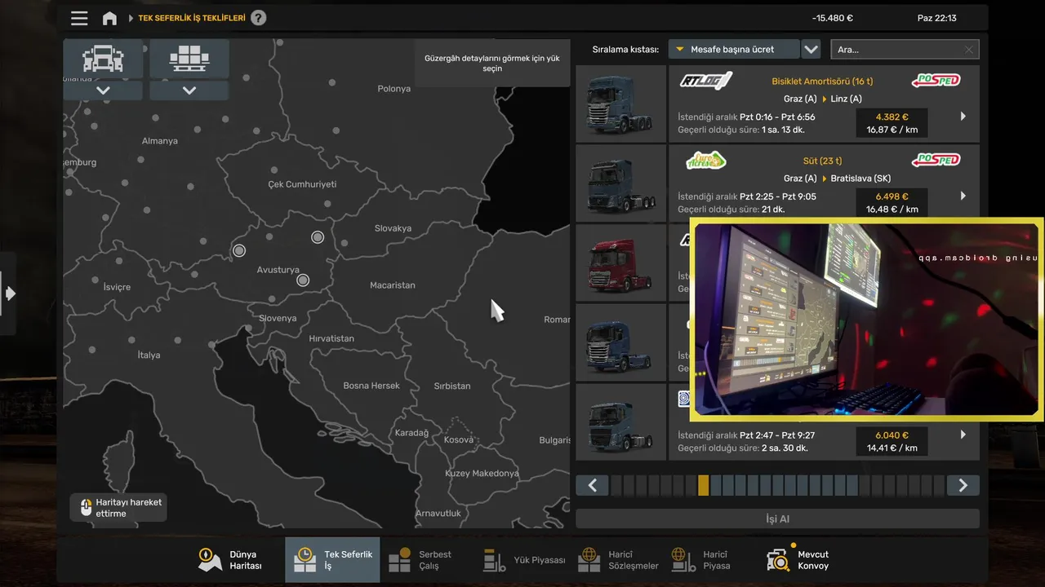Go to next page of job offers
Screen dimensions: 1045x587
[x=963, y=485]
